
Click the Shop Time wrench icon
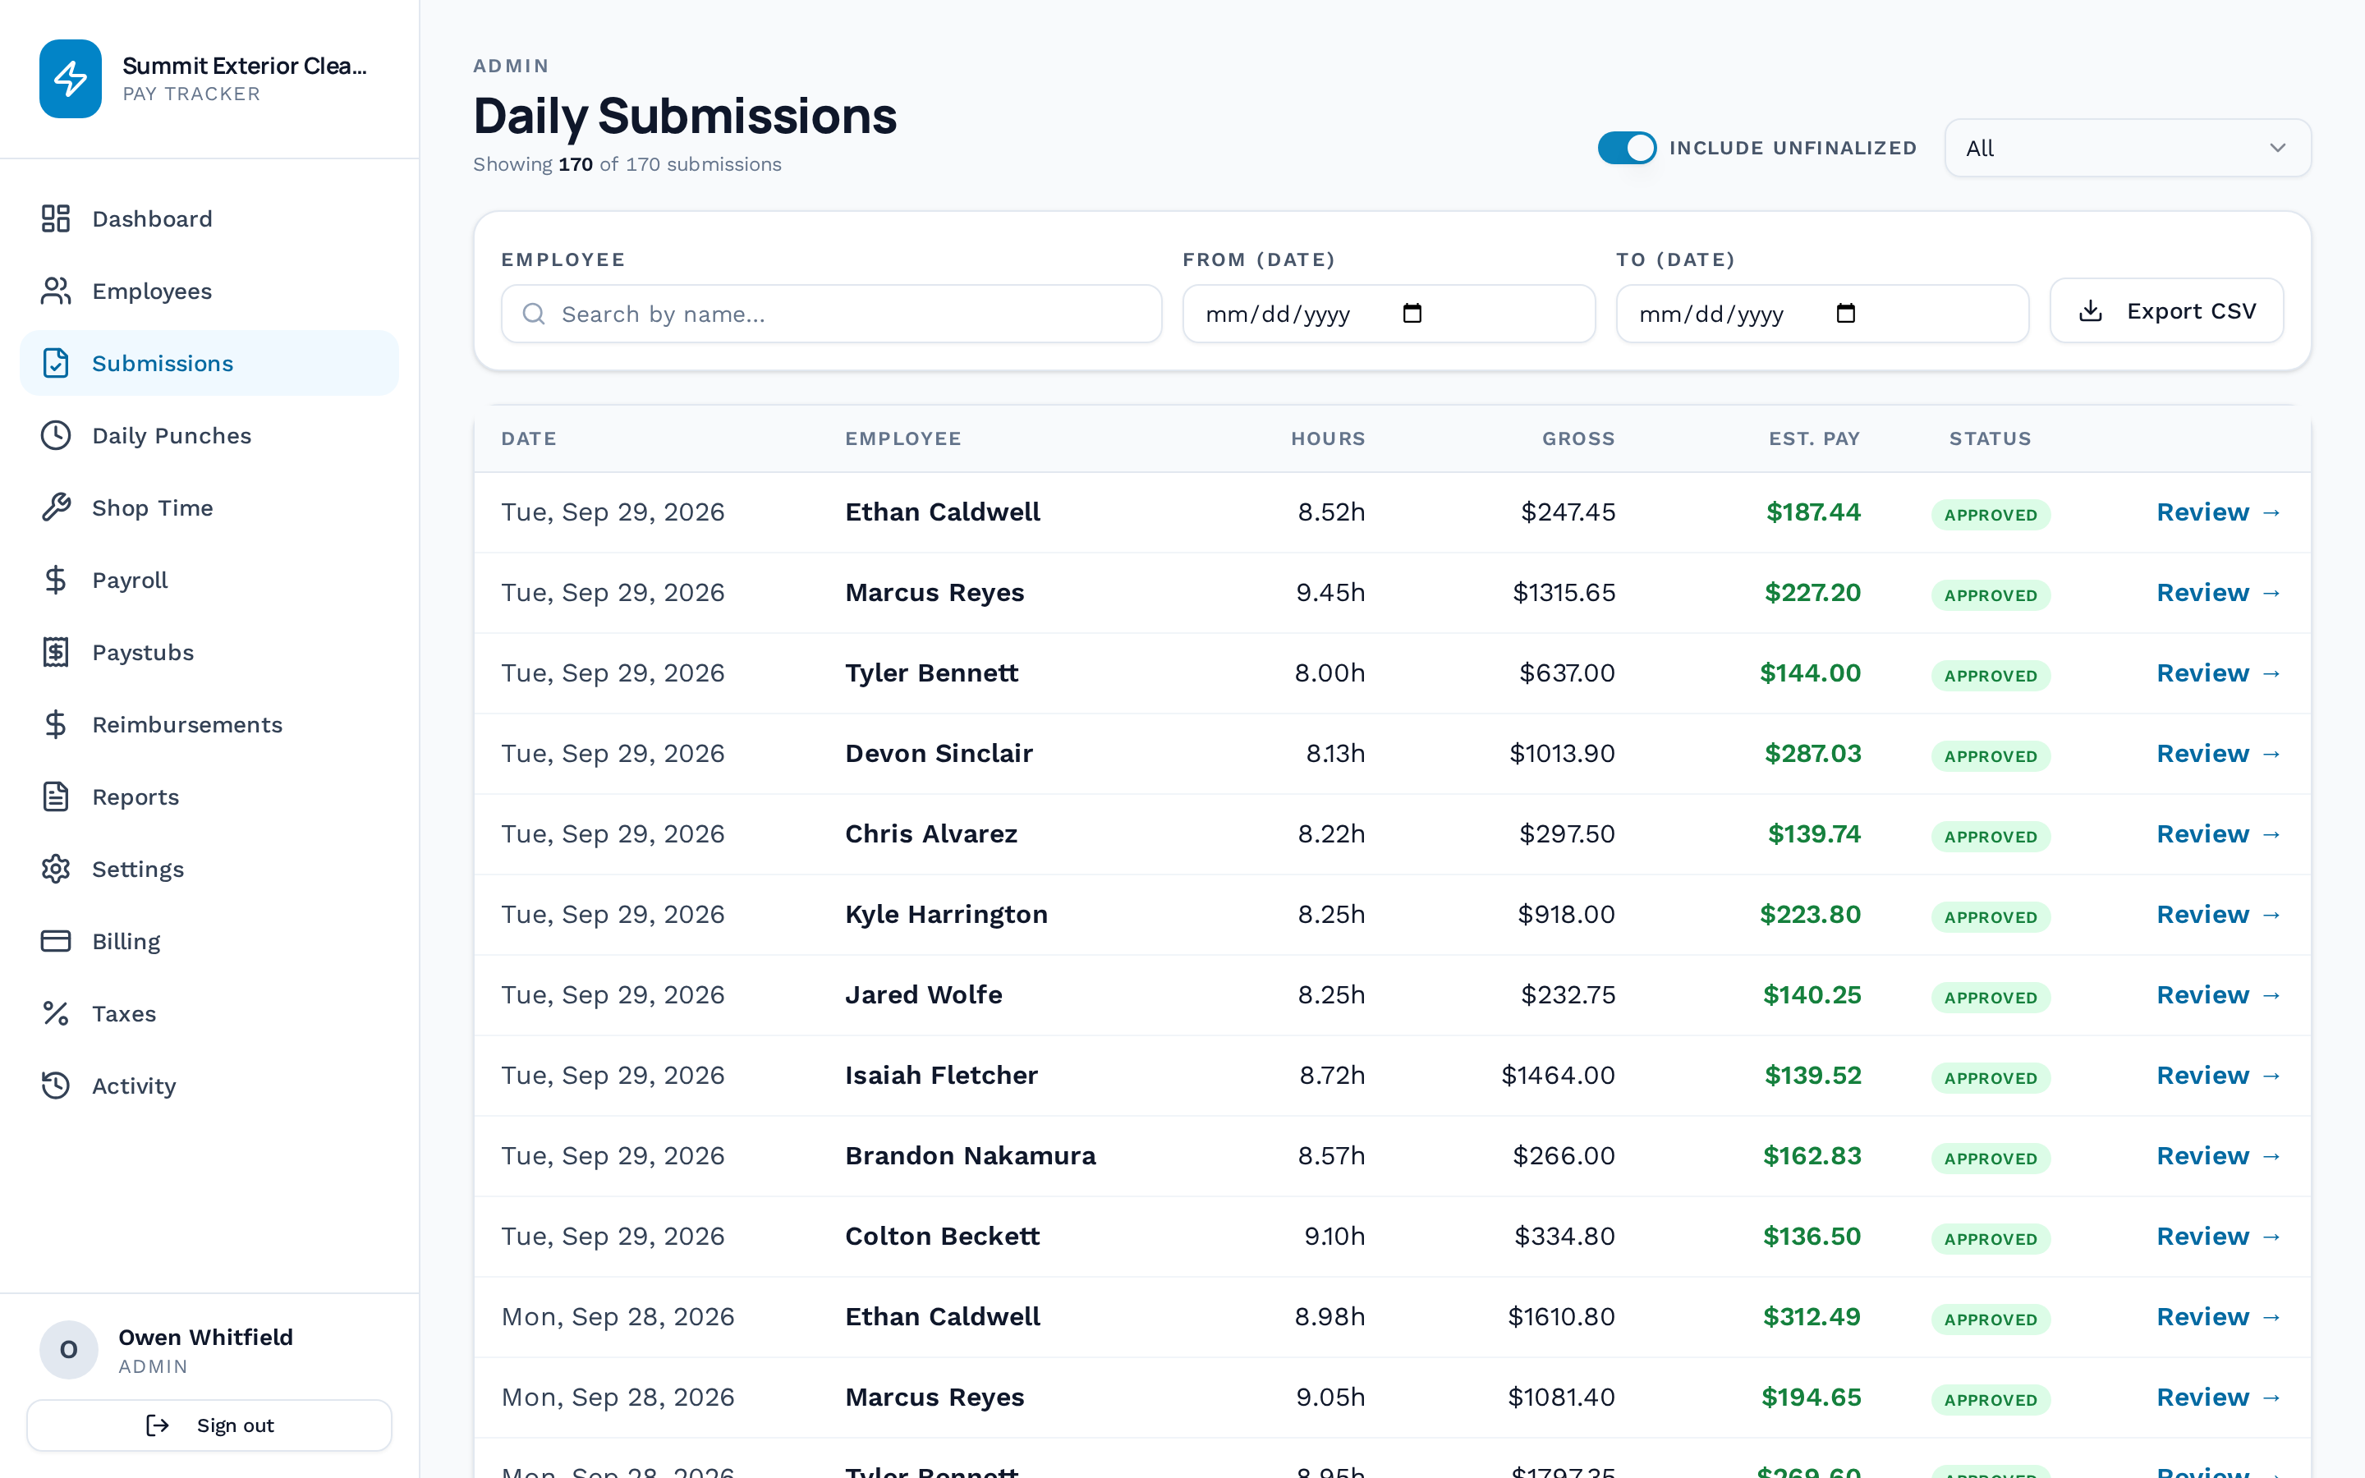[x=56, y=507]
